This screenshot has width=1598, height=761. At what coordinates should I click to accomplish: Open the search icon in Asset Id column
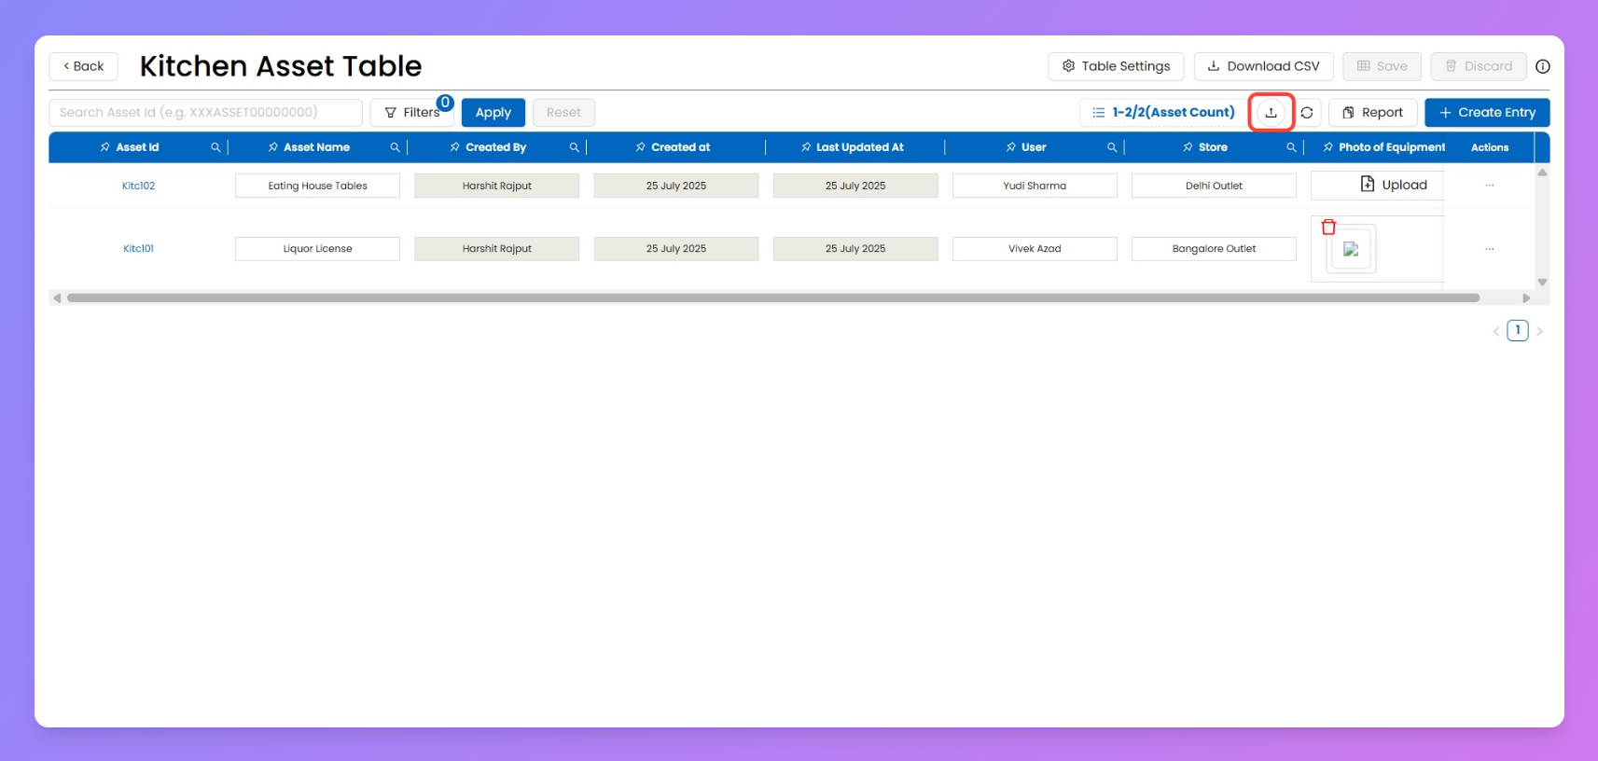click(x=215, y=147)
